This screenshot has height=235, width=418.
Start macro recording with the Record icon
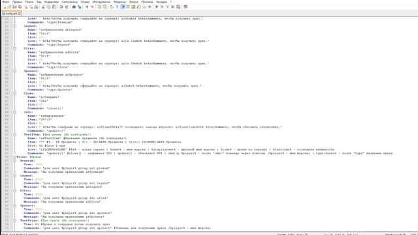pos(157,7)
